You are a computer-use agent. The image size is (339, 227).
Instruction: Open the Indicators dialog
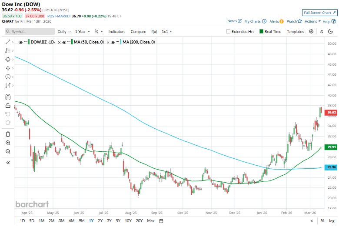117,32
